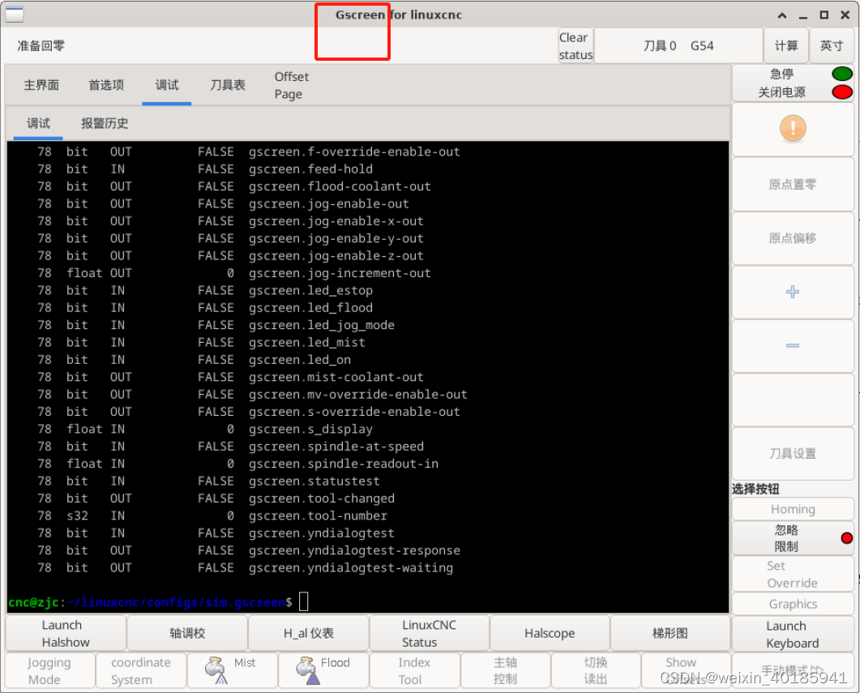Open Halscope

click(550, 633)
